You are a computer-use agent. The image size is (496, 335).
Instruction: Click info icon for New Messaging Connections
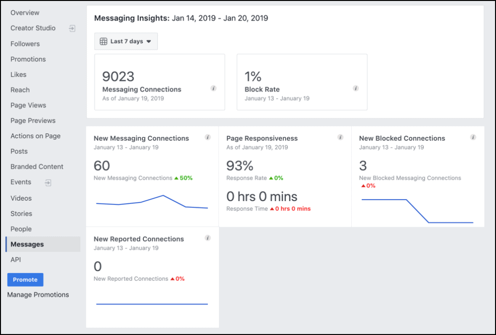click(208, 137)
